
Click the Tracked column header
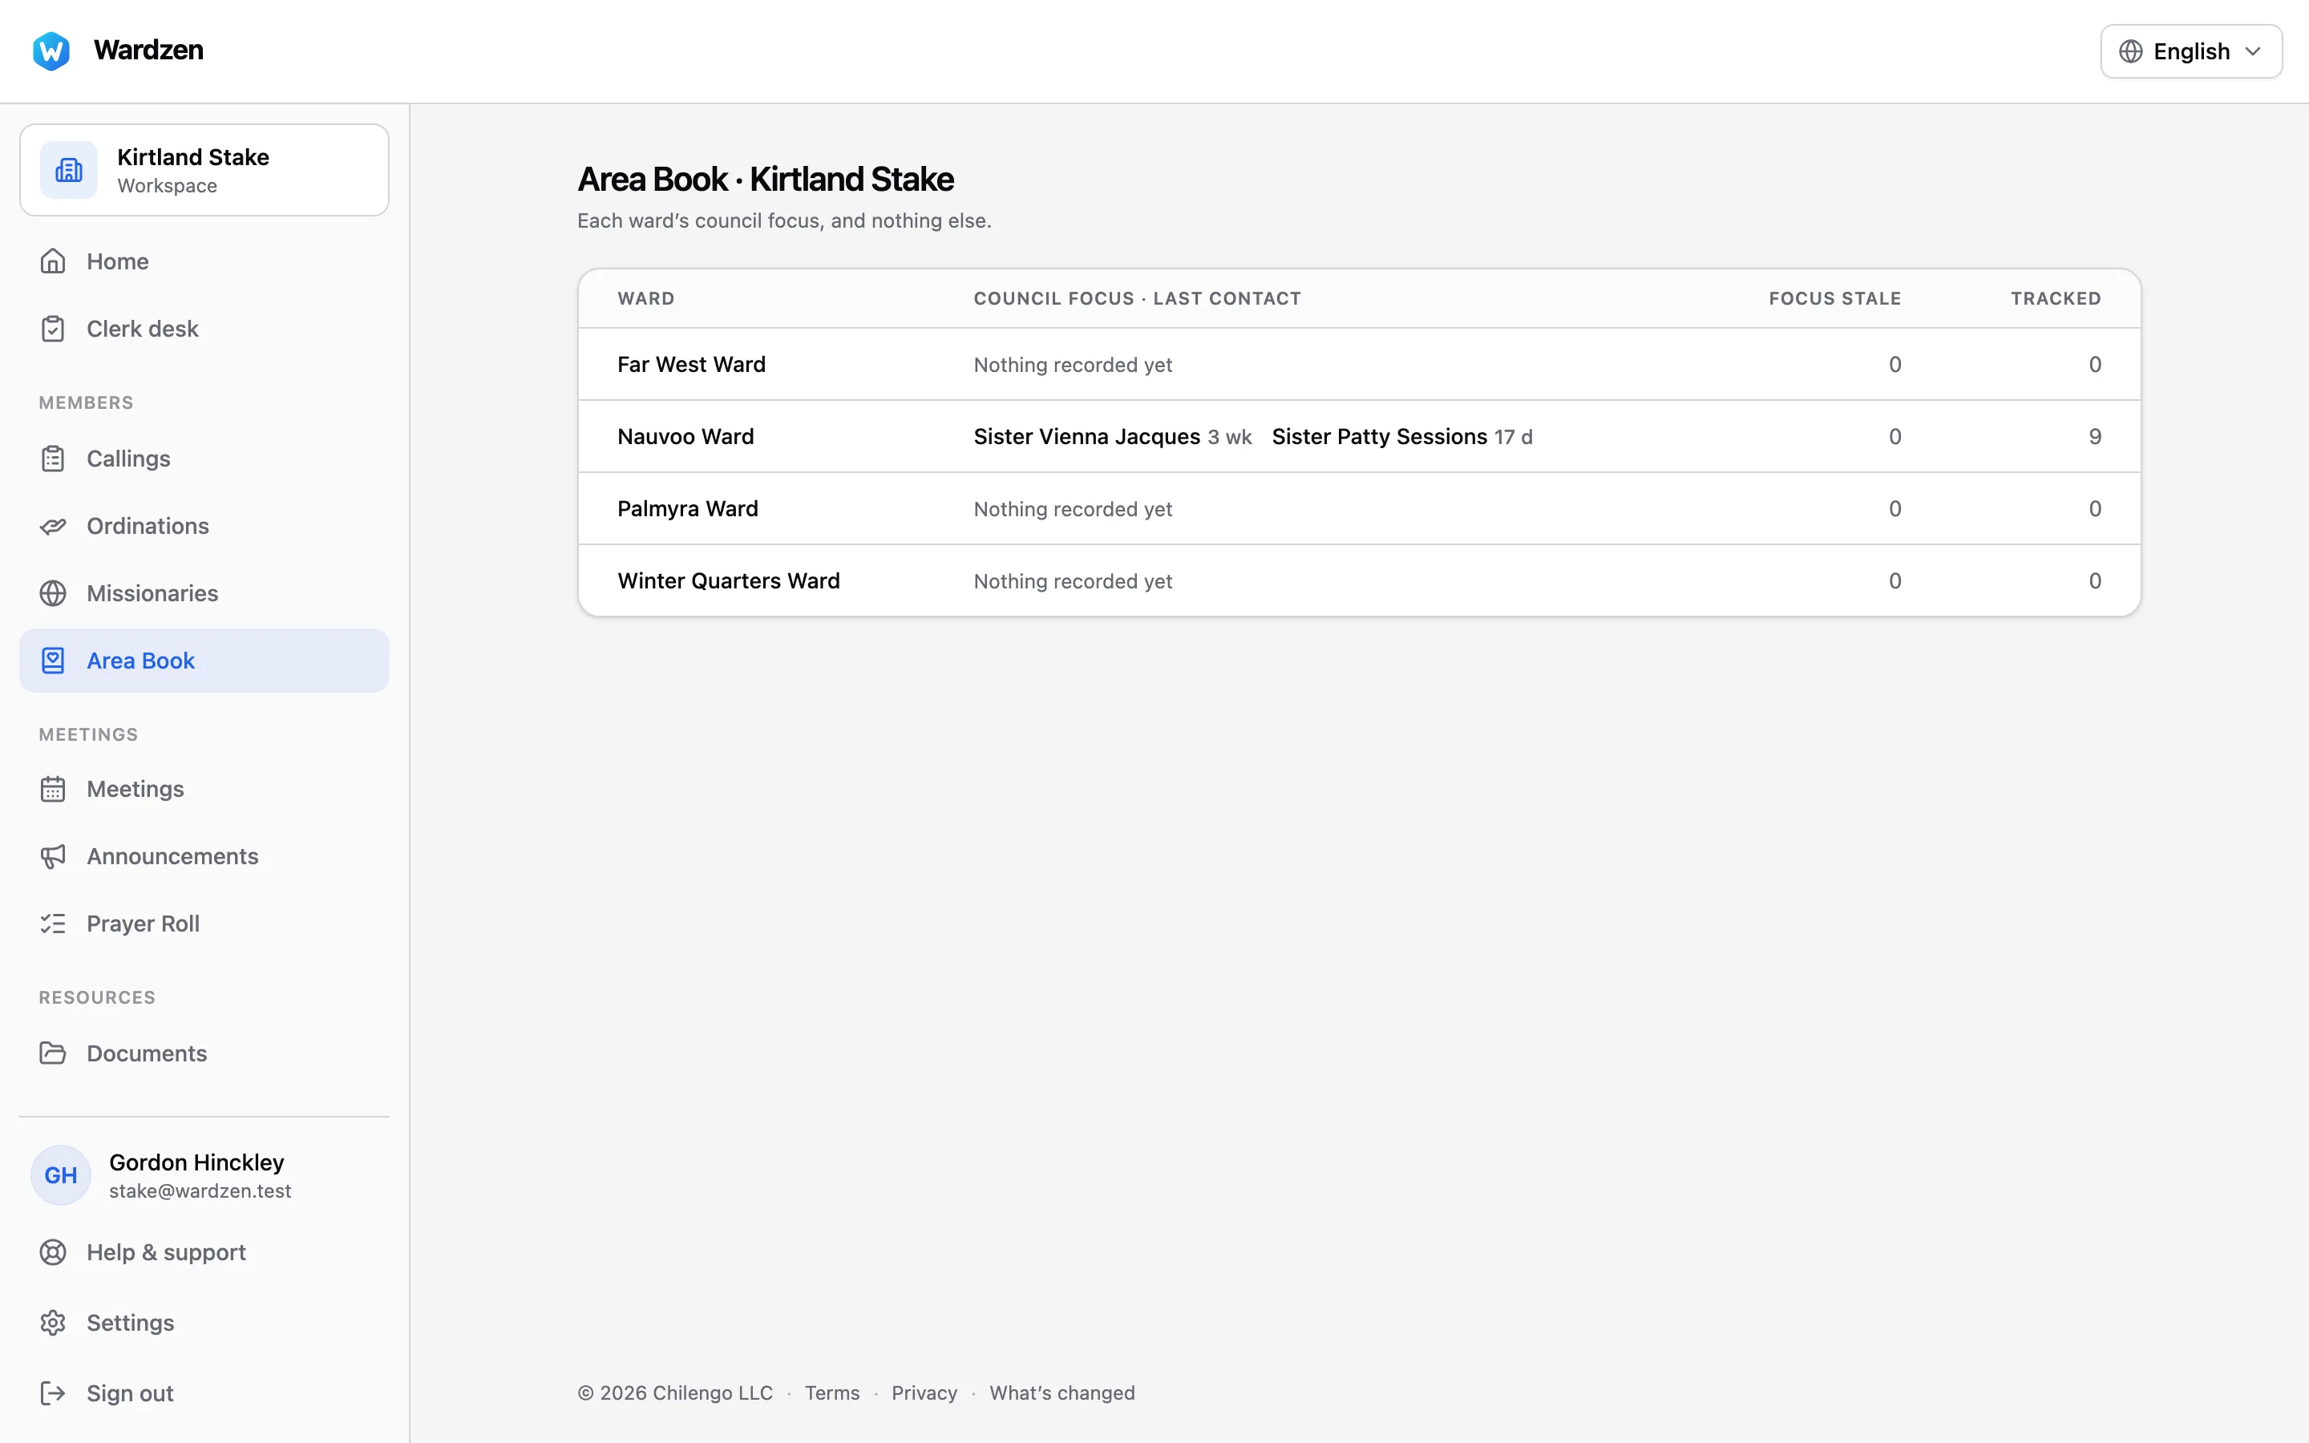pos(2055,299)
